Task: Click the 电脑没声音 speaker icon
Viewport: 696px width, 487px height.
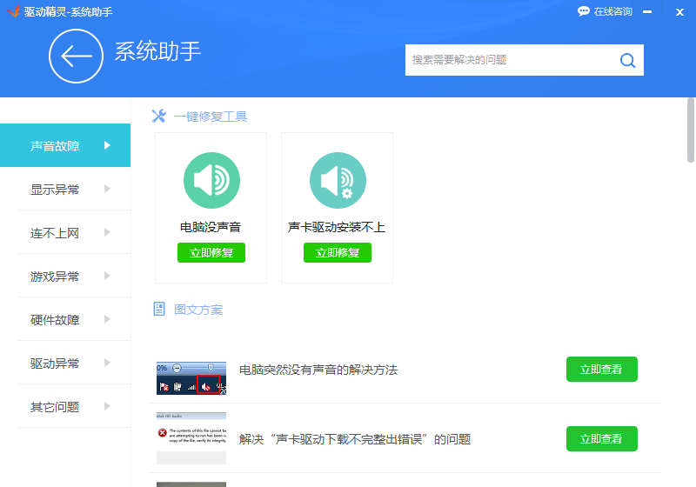Action: pyautogui.click(x=211, y=180)
